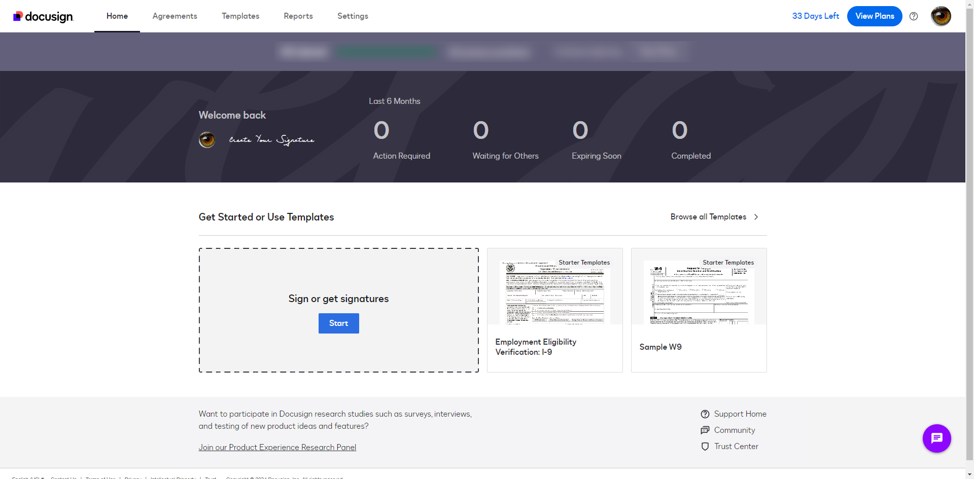
Task: Open Employment Eligibility Verification I-9 template
Action: (555, 310)
